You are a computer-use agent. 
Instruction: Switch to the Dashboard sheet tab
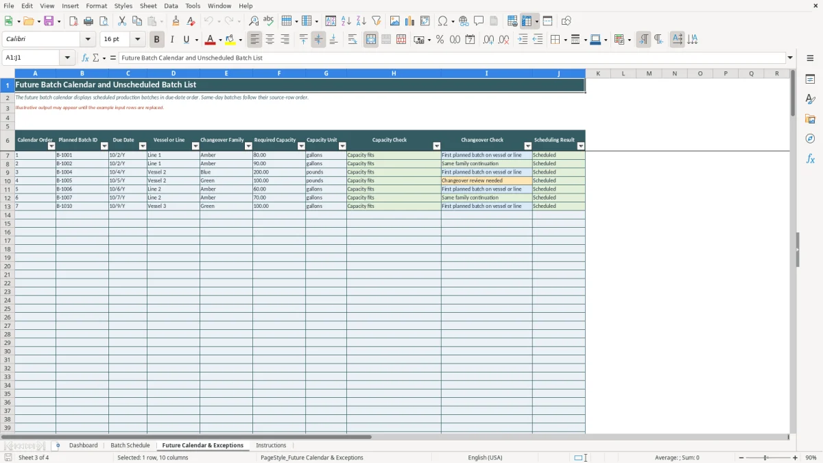pyautogui.click(x=84, y=445)
